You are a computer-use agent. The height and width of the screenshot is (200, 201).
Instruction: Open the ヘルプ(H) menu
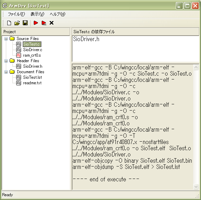[58, 14]
